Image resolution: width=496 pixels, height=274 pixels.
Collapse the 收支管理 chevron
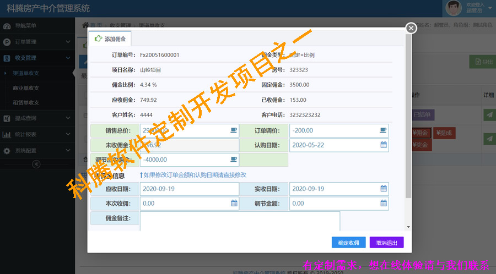(x=68, y=58)
